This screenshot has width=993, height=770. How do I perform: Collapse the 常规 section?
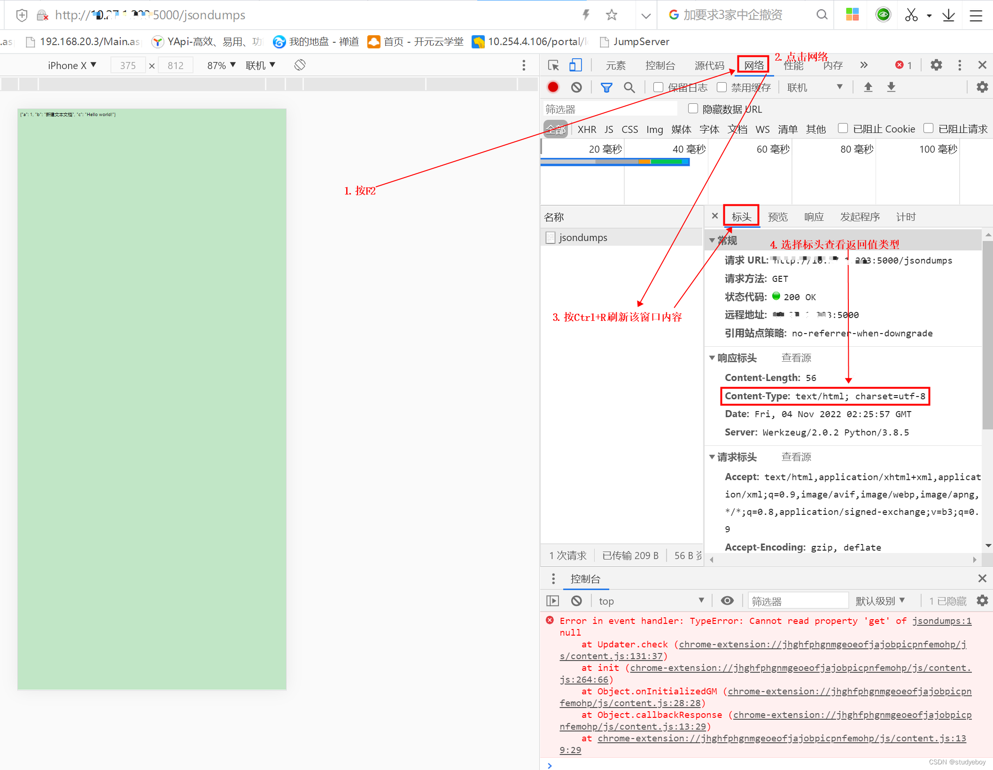(712, 241)
